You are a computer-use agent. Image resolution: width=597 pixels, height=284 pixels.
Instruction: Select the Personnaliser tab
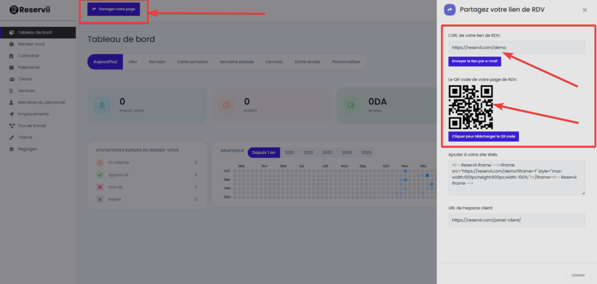point(346,62)
